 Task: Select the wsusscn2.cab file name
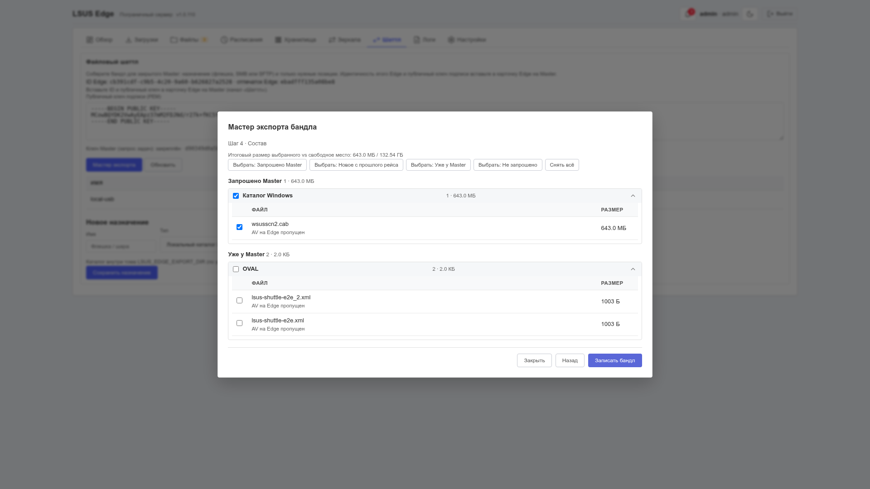point(270,224)
